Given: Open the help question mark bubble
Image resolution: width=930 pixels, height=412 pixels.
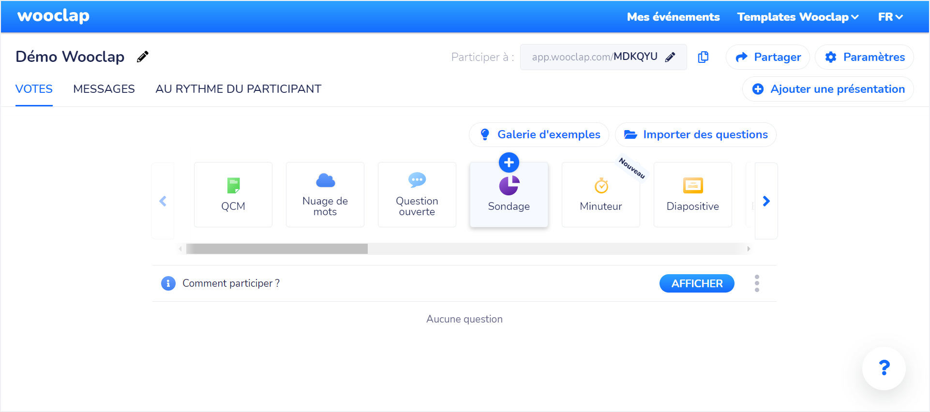Looking at the screenshot, I should click(884, 368).
